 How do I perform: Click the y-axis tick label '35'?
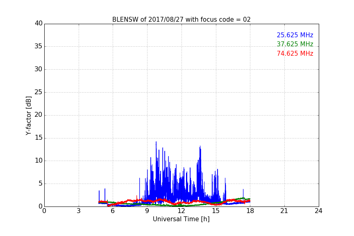39,46
